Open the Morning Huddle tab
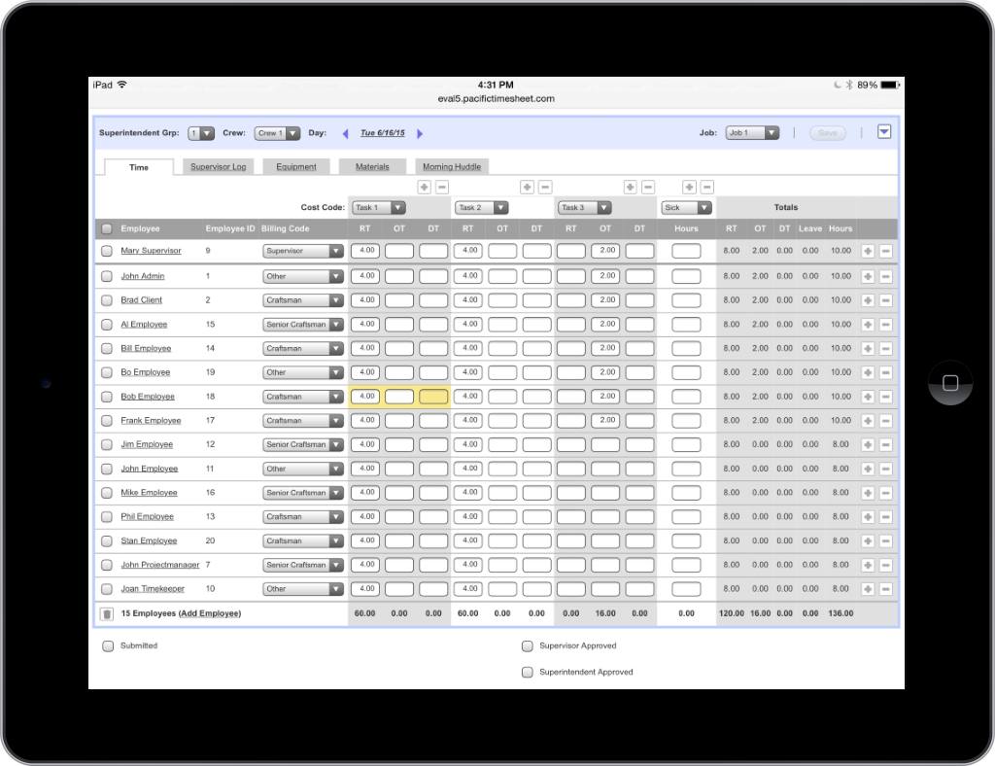Viewport: 995px width, 766px height. click(x=451, y=167)
